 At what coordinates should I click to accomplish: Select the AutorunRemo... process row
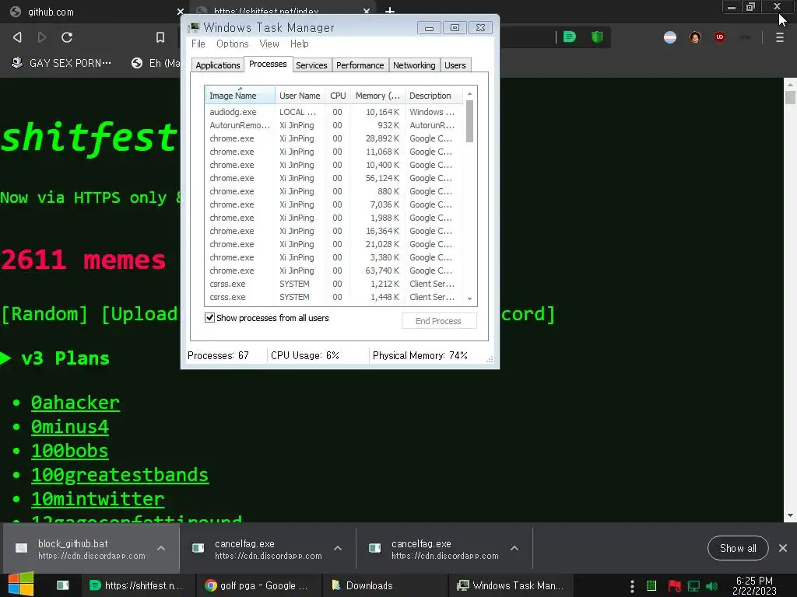(x=335, y=125)
